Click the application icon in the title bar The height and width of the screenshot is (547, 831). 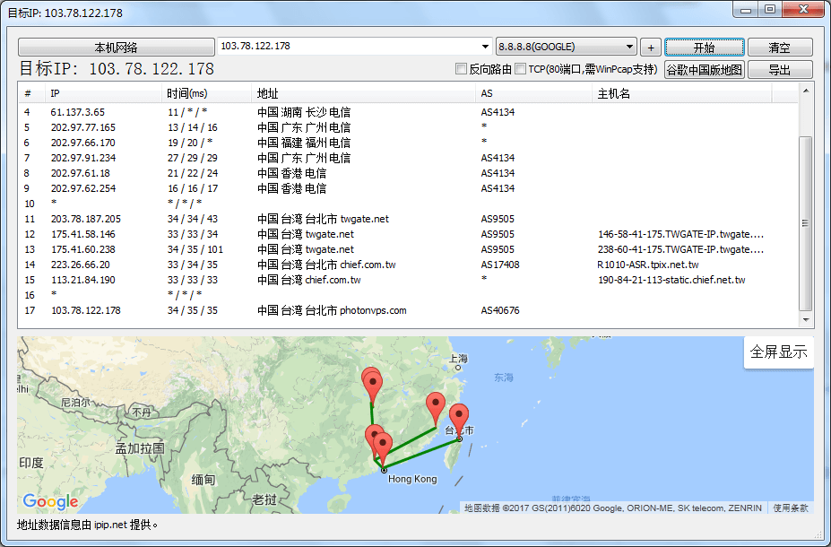[x=9, y=9]
